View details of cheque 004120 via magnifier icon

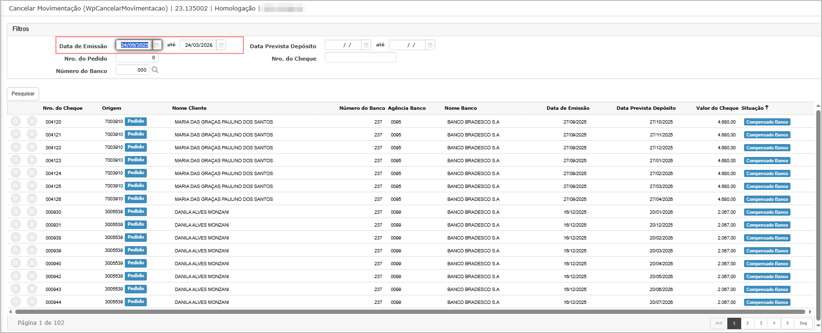[16, 122]
